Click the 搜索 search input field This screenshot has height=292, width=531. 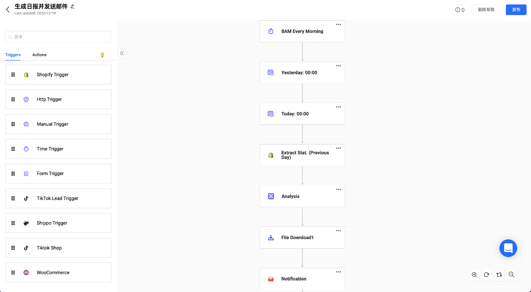point(58,37)
